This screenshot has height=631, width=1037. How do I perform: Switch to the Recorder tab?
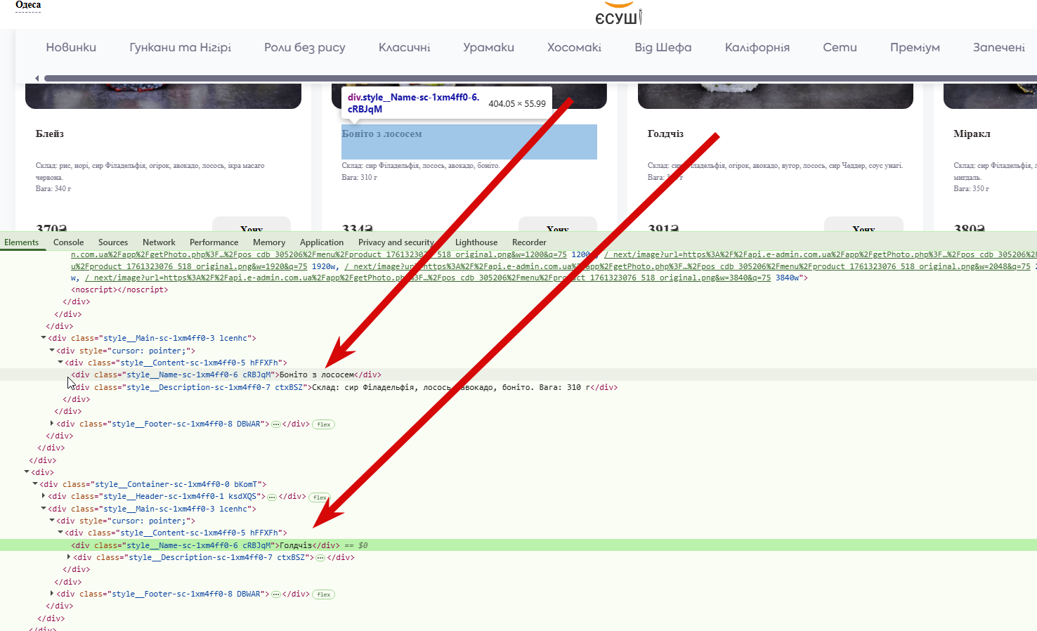pos(529,242)
